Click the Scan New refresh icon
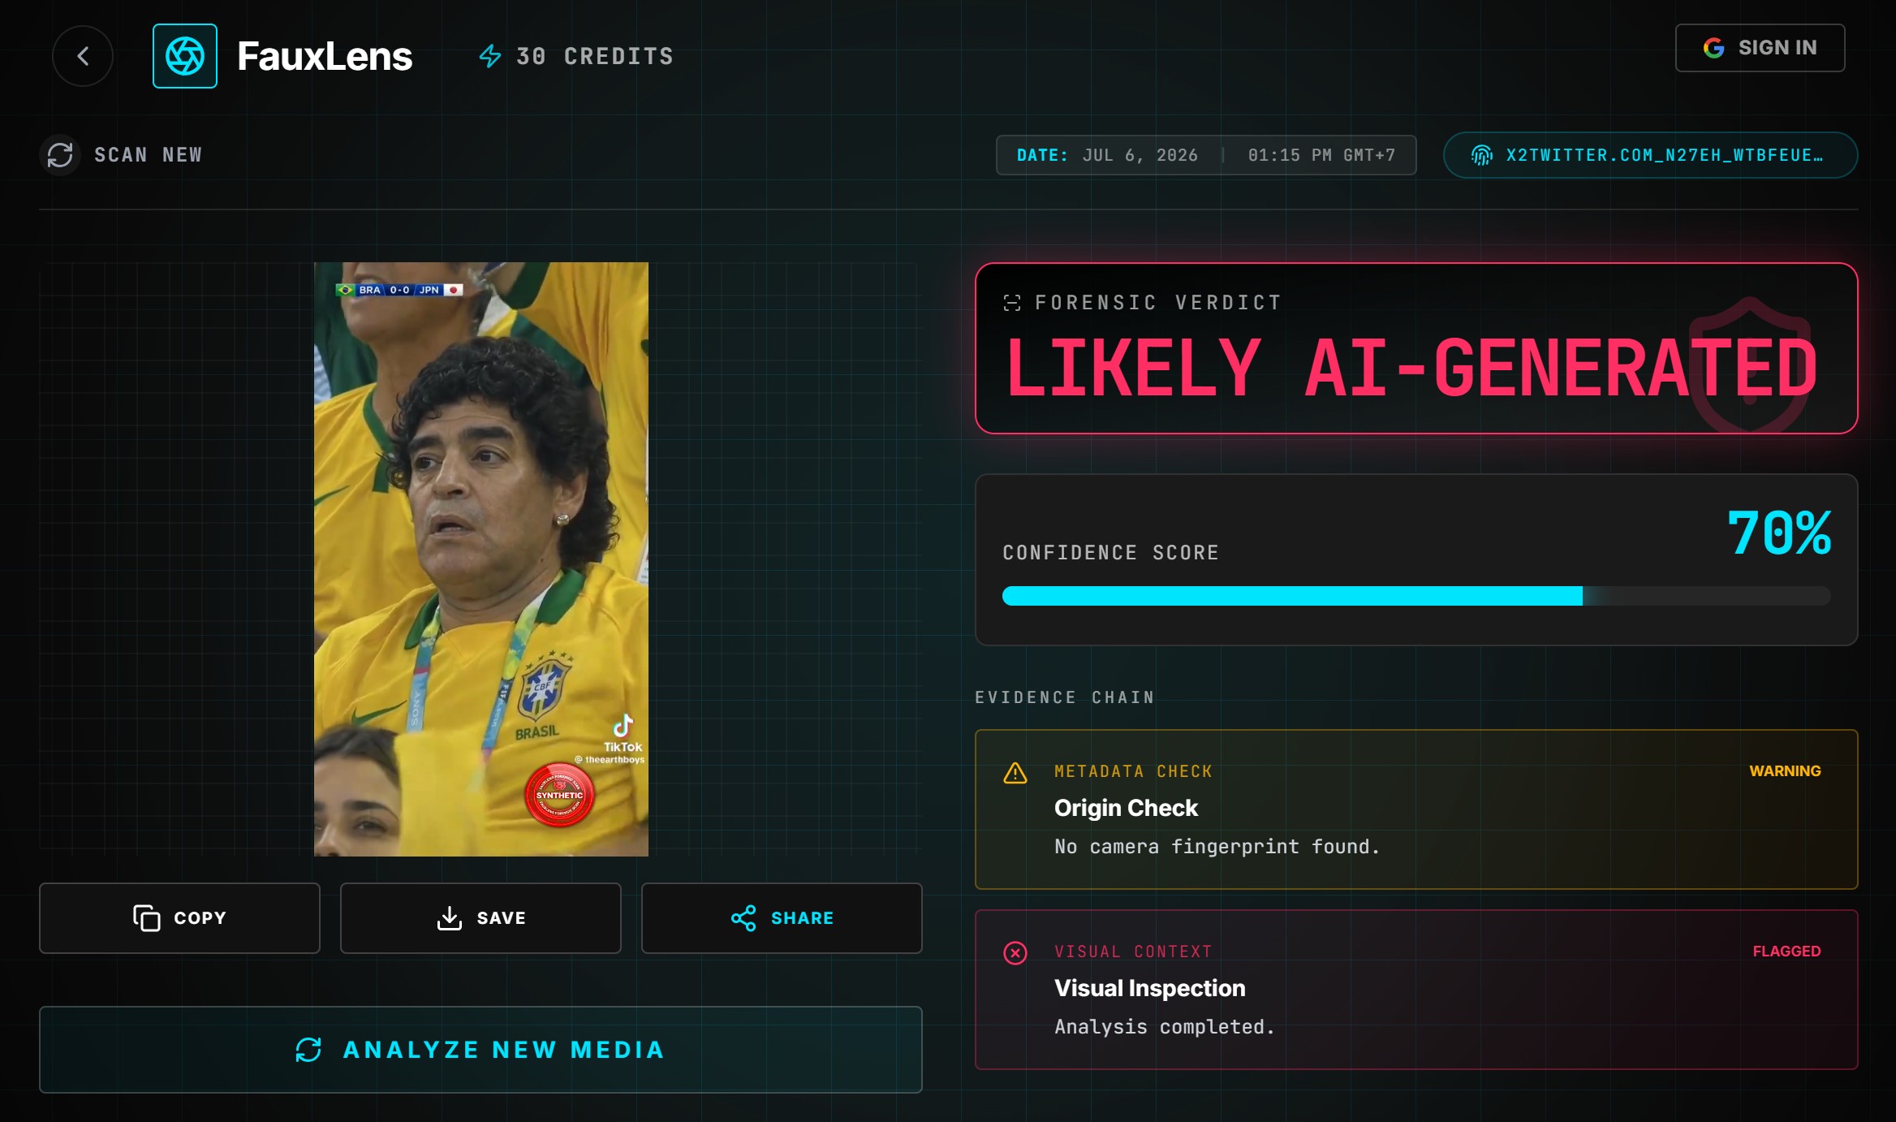This screenshot has width=1896, height=1122. pyautogui.click(x=60, y=155)
